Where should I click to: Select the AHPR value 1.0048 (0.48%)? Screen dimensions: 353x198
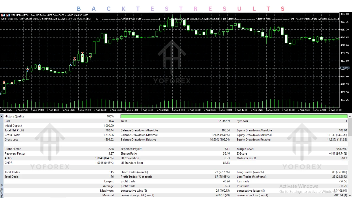tap(105, 158)
